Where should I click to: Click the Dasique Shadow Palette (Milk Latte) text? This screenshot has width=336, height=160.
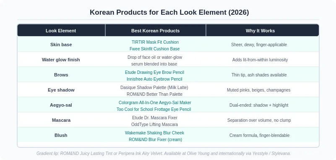(154, 87)
